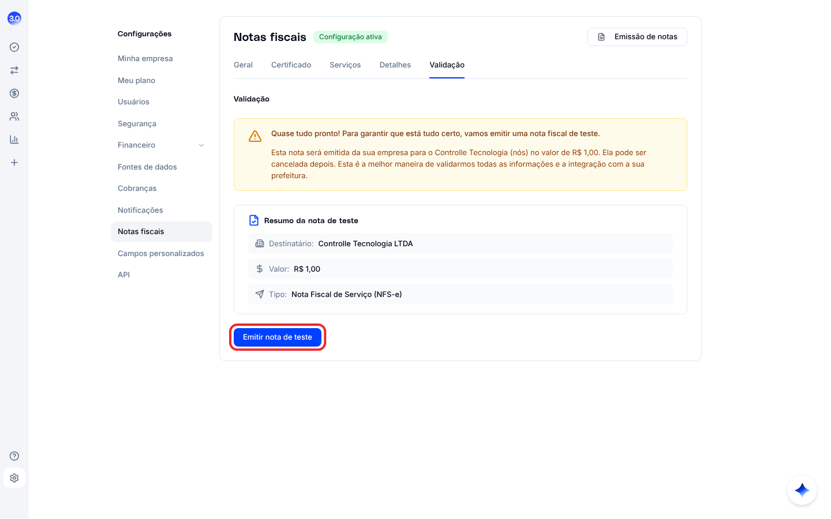Click the Notas fiscais page heading
831x519 pixels.
tap(270, 37)
